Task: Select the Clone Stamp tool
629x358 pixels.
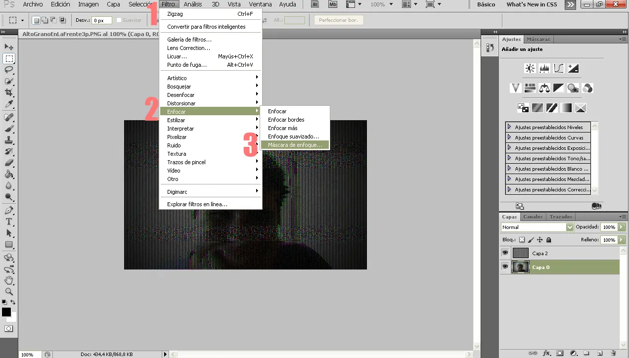Action: (x=9, y=140)
